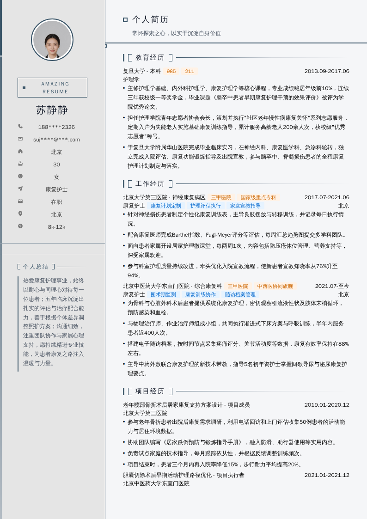Click the paper plane icon beside 康复护士
Viewport: 367px width, 519px height.
coord(20,189)
